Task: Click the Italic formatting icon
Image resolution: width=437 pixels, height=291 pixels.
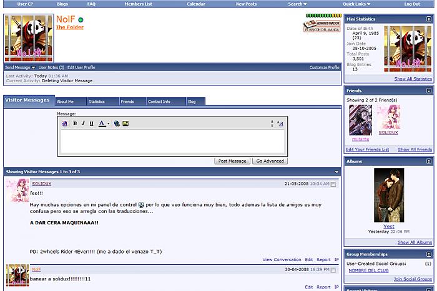Action: pyautogui.click(x=83, y=123)
